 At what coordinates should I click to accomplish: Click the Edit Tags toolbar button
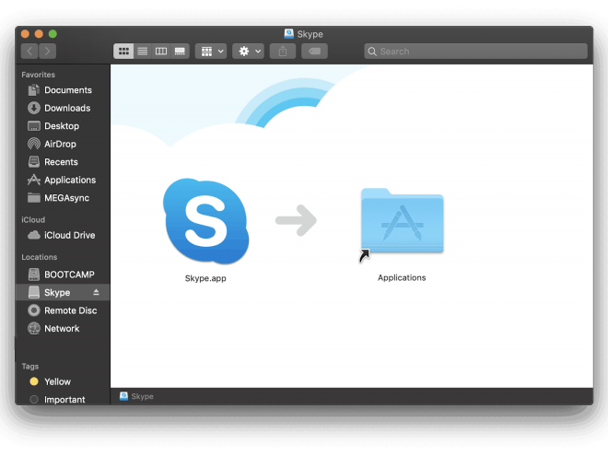314,52
